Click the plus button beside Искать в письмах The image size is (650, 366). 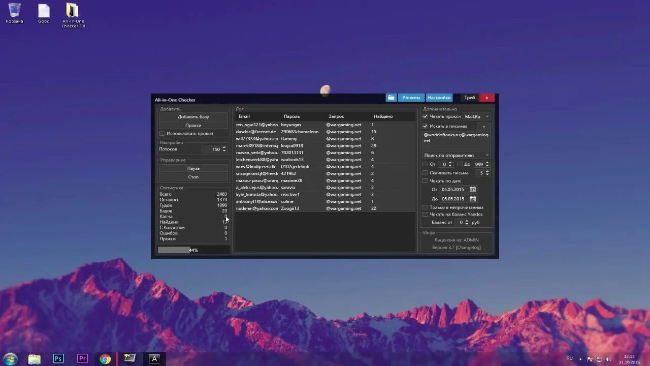point(483,126)
